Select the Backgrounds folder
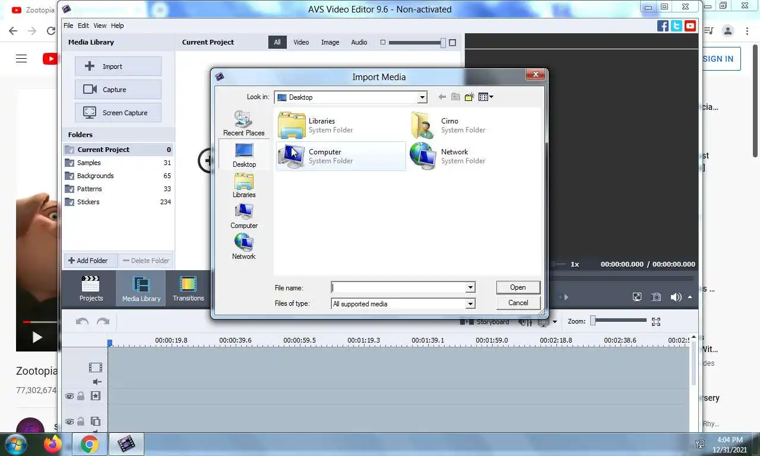The height and width of the screenshot is (456, 760). [118, 176]
